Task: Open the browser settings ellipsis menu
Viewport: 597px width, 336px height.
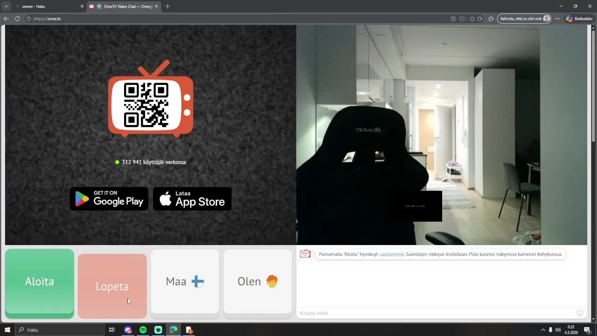Action: [x=557, y=19]
